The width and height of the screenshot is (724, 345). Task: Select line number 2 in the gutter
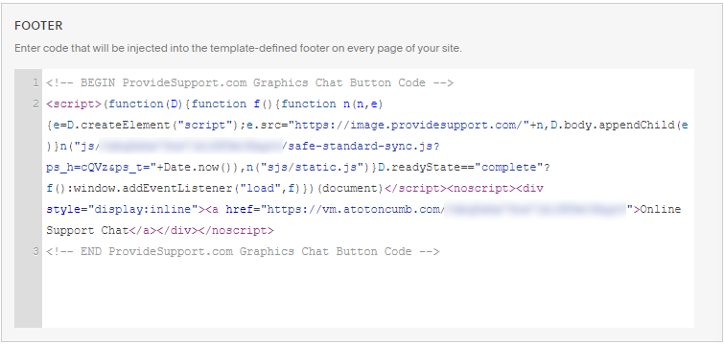(35, 103)
